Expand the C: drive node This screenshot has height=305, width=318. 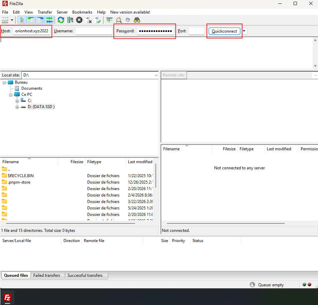(17, 101)
